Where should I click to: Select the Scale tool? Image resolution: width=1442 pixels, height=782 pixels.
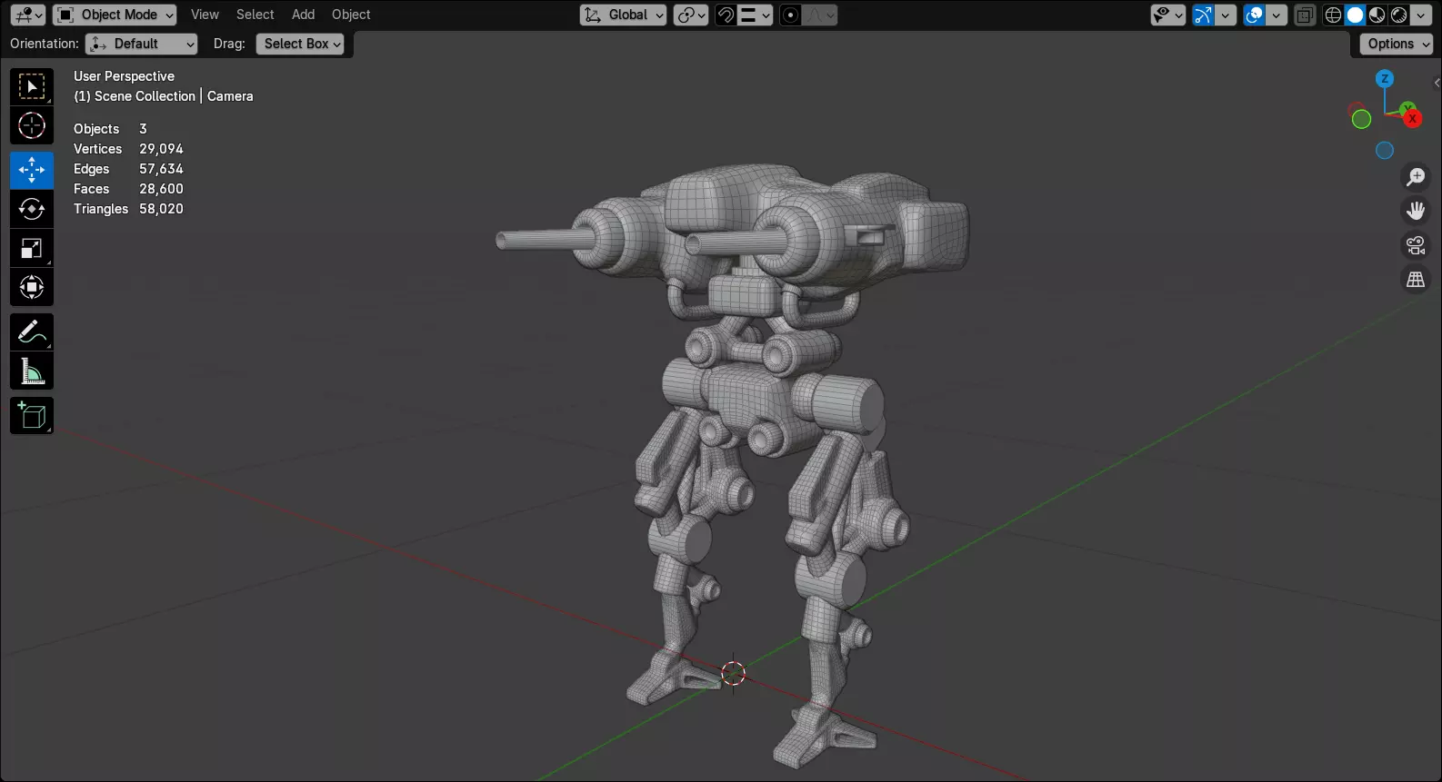coord(32,248)
